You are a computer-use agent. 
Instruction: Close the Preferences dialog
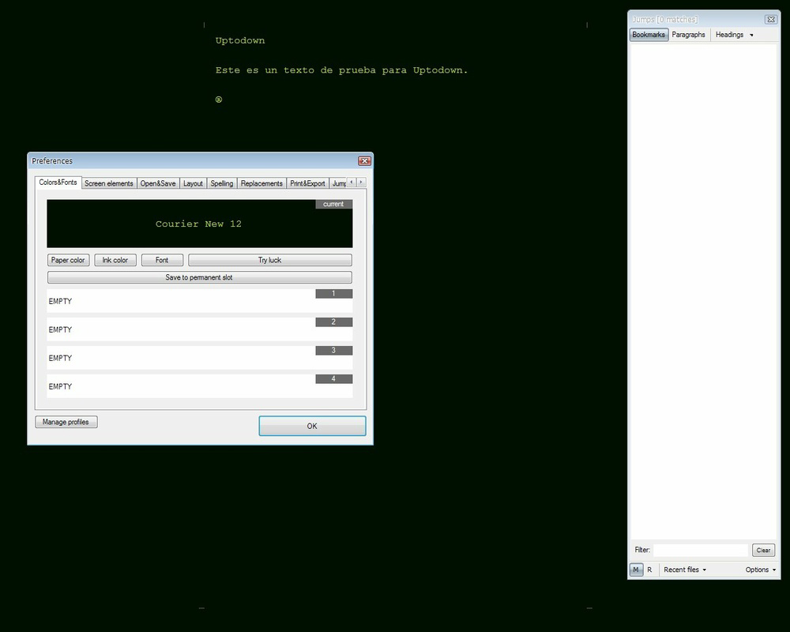click(365, 161)
